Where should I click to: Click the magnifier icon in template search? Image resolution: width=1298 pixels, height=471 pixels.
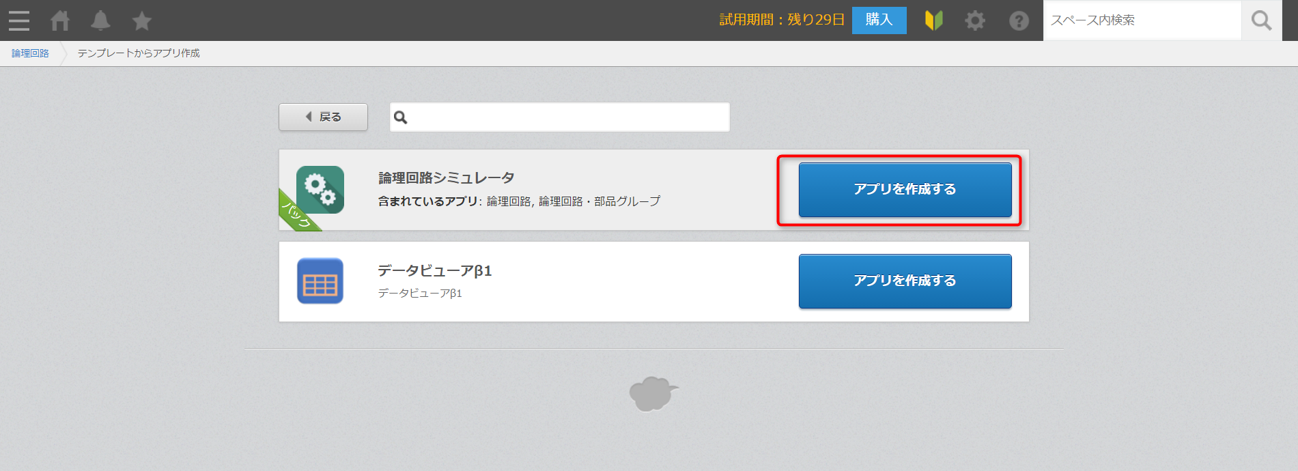tap(401, 117)
